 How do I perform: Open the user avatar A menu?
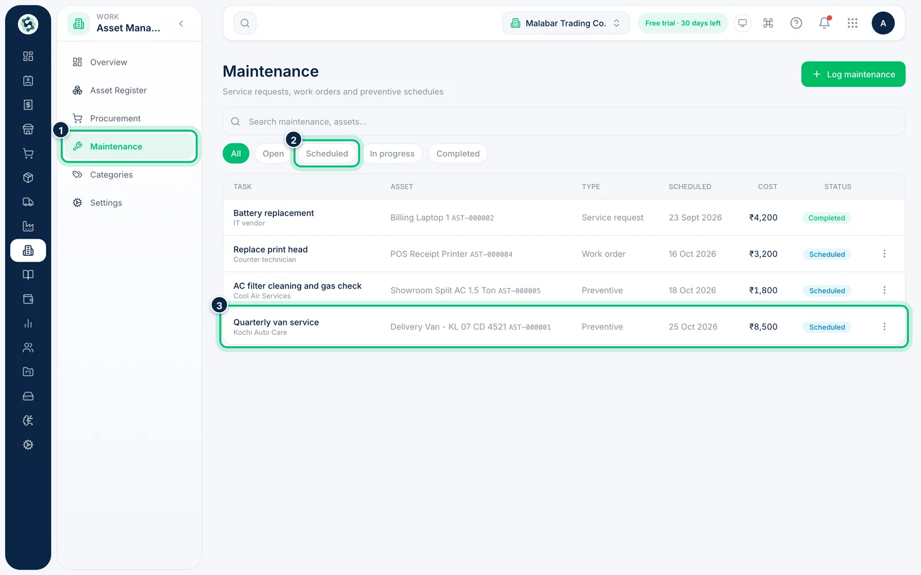pyautogui.click(x=883, y=23)
